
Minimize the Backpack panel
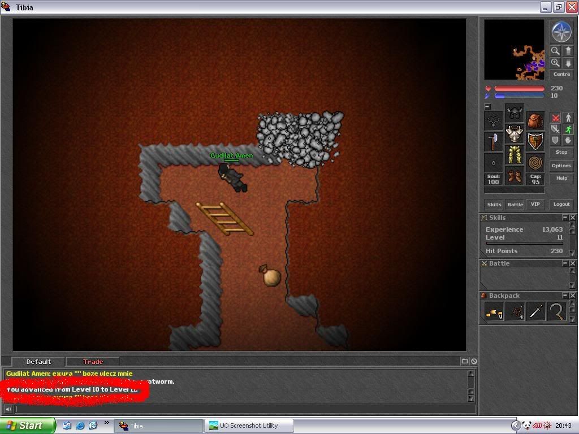point(565,296)
